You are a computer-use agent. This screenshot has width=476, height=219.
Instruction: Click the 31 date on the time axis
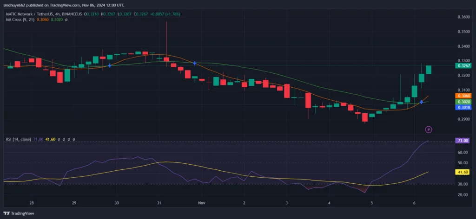point(159,203)
